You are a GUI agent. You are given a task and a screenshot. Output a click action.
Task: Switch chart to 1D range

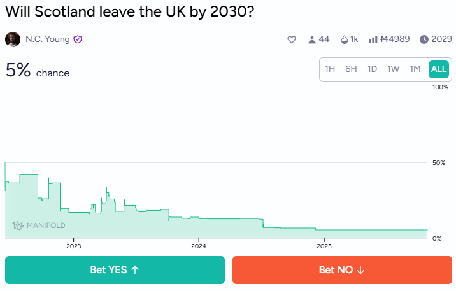point(372,69)
